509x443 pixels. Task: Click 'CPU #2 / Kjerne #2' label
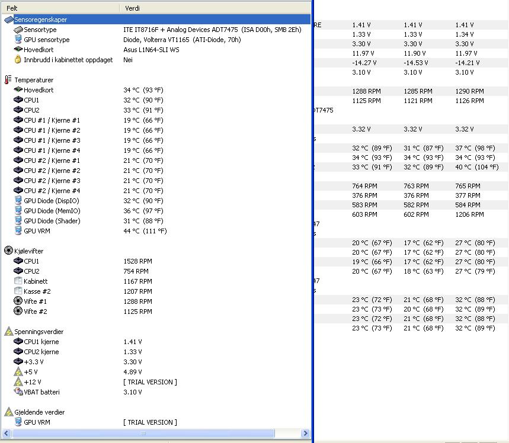coord(52,171)
